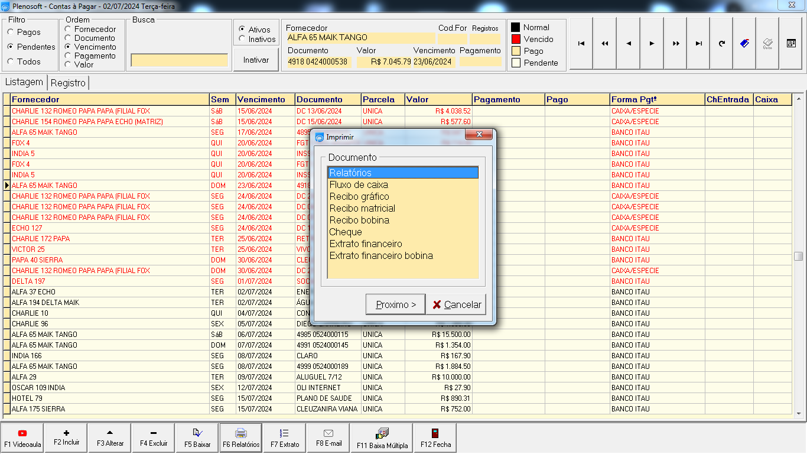Image resolution: width=807 pixels, height=454 pixels.
Task: Select the Pagos filter radio button
Action: 11,33
